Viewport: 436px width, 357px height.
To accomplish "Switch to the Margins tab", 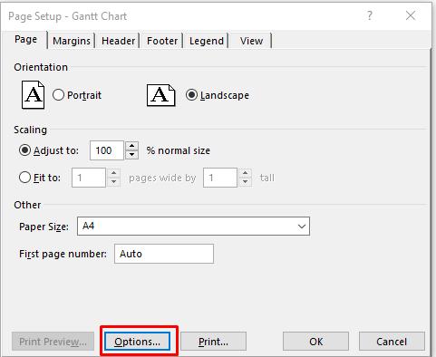I will [72, 41].
